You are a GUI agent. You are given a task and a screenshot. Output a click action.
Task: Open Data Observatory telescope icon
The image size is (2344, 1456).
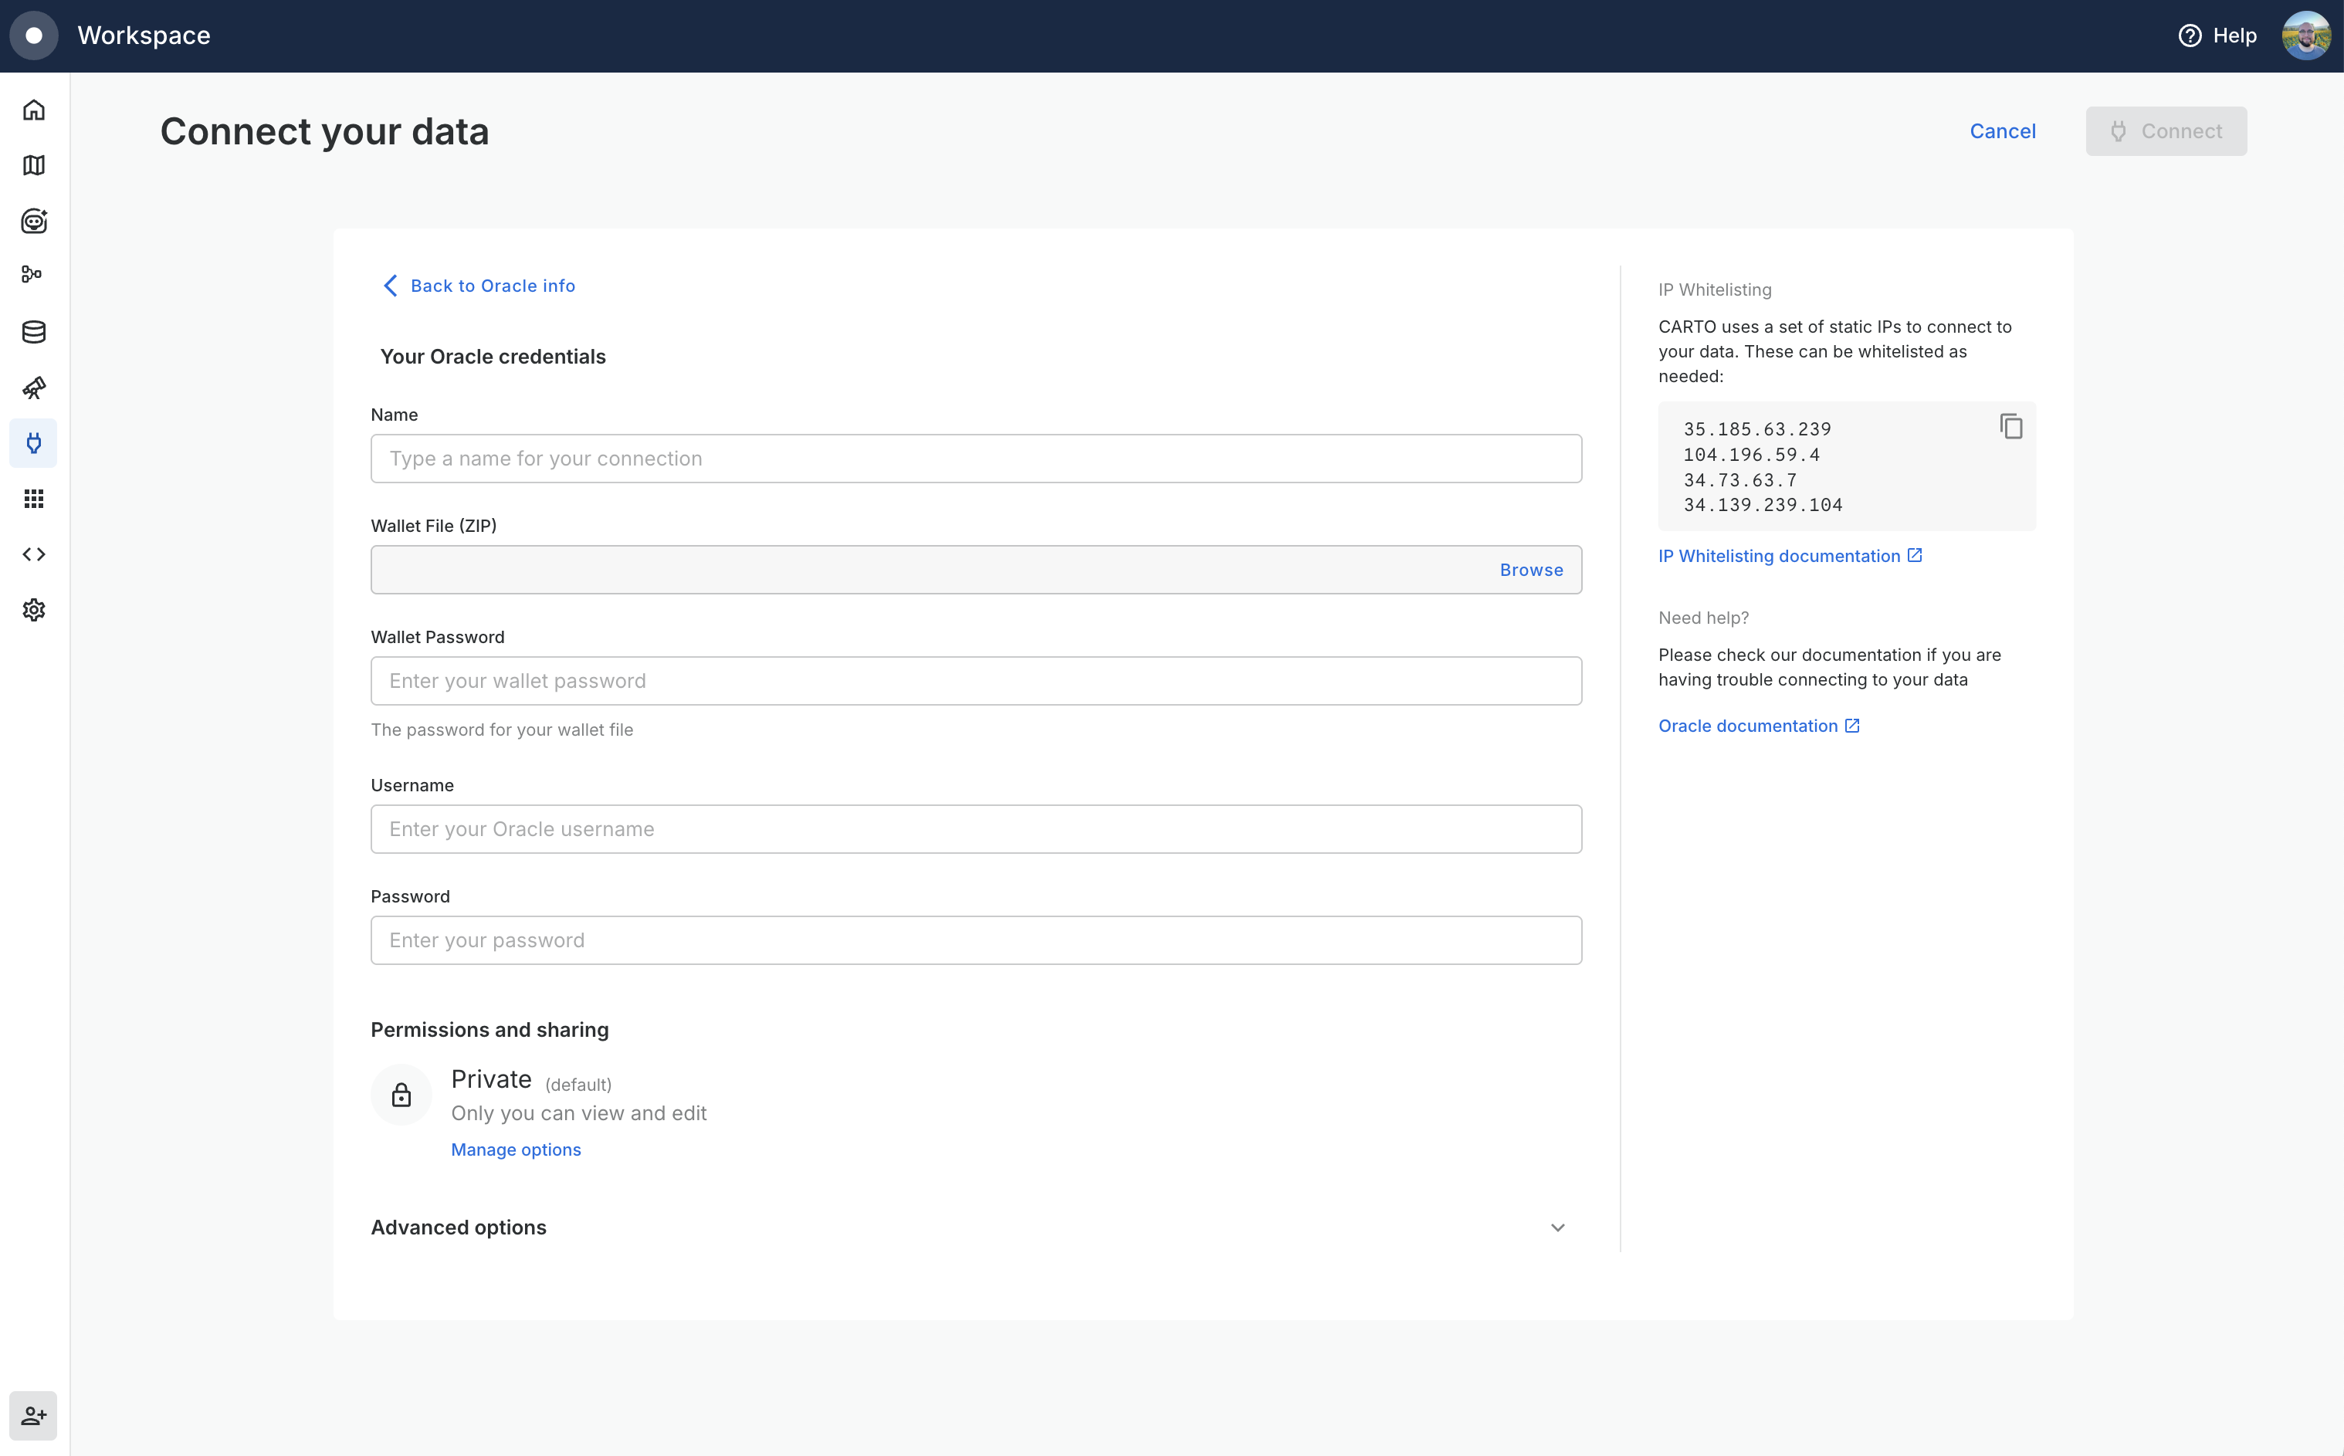click(34, 388)
